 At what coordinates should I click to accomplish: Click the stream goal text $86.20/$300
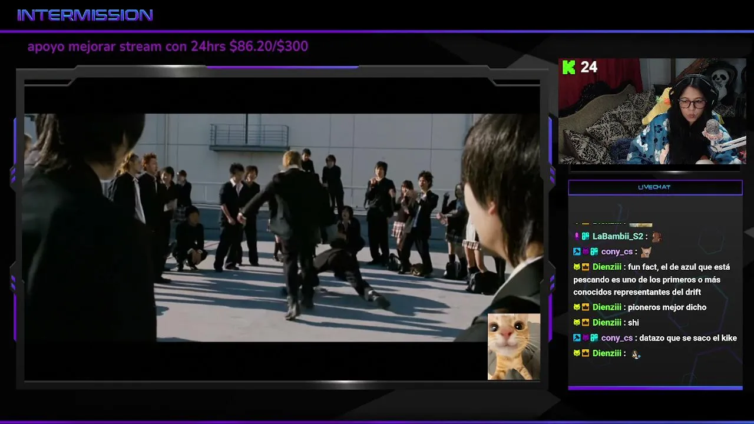click(269, 47)
